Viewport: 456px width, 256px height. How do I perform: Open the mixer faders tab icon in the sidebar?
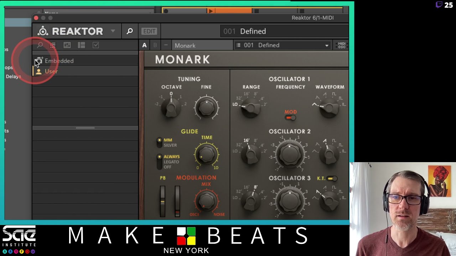point(67,45)
